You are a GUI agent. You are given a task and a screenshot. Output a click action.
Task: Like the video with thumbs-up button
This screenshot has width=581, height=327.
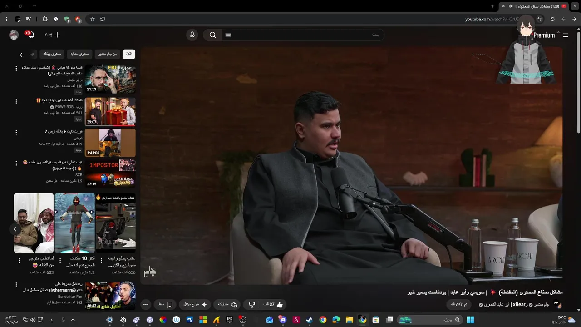pos(274,304)
